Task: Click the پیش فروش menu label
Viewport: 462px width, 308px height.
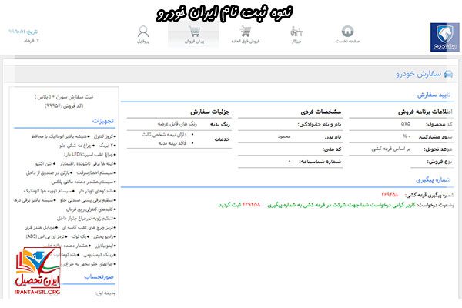Action: (195, 42)
